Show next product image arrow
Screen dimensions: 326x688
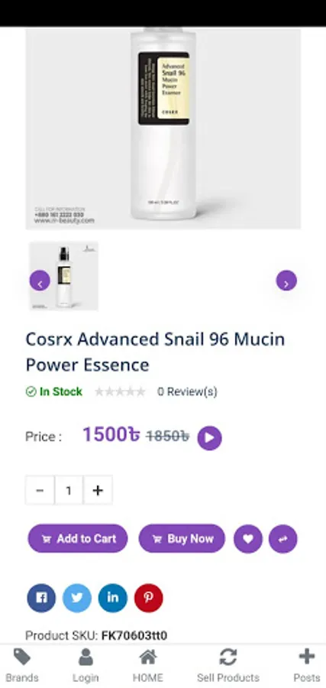pos(286,281)
